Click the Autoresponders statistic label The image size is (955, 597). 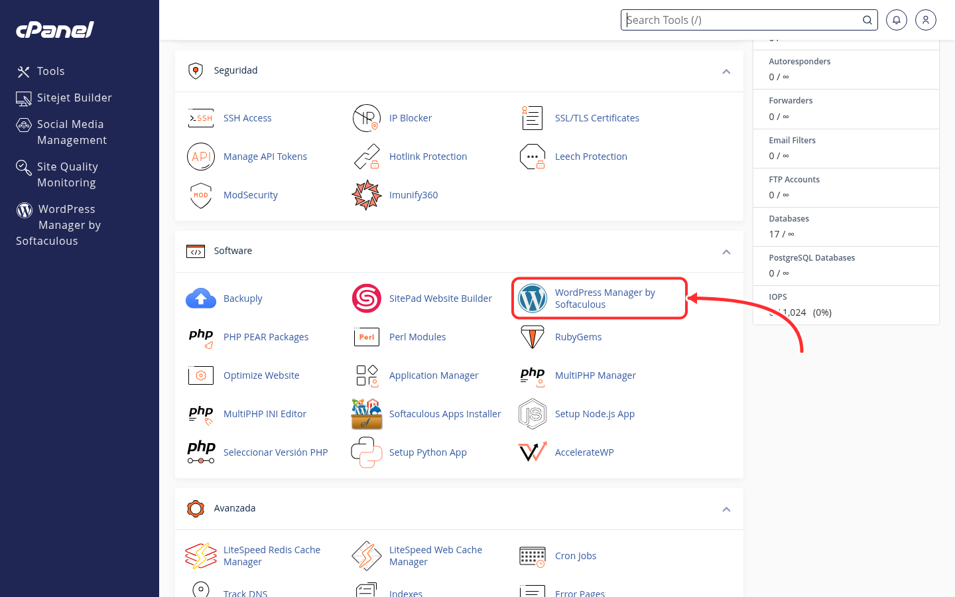click(799, 62)
